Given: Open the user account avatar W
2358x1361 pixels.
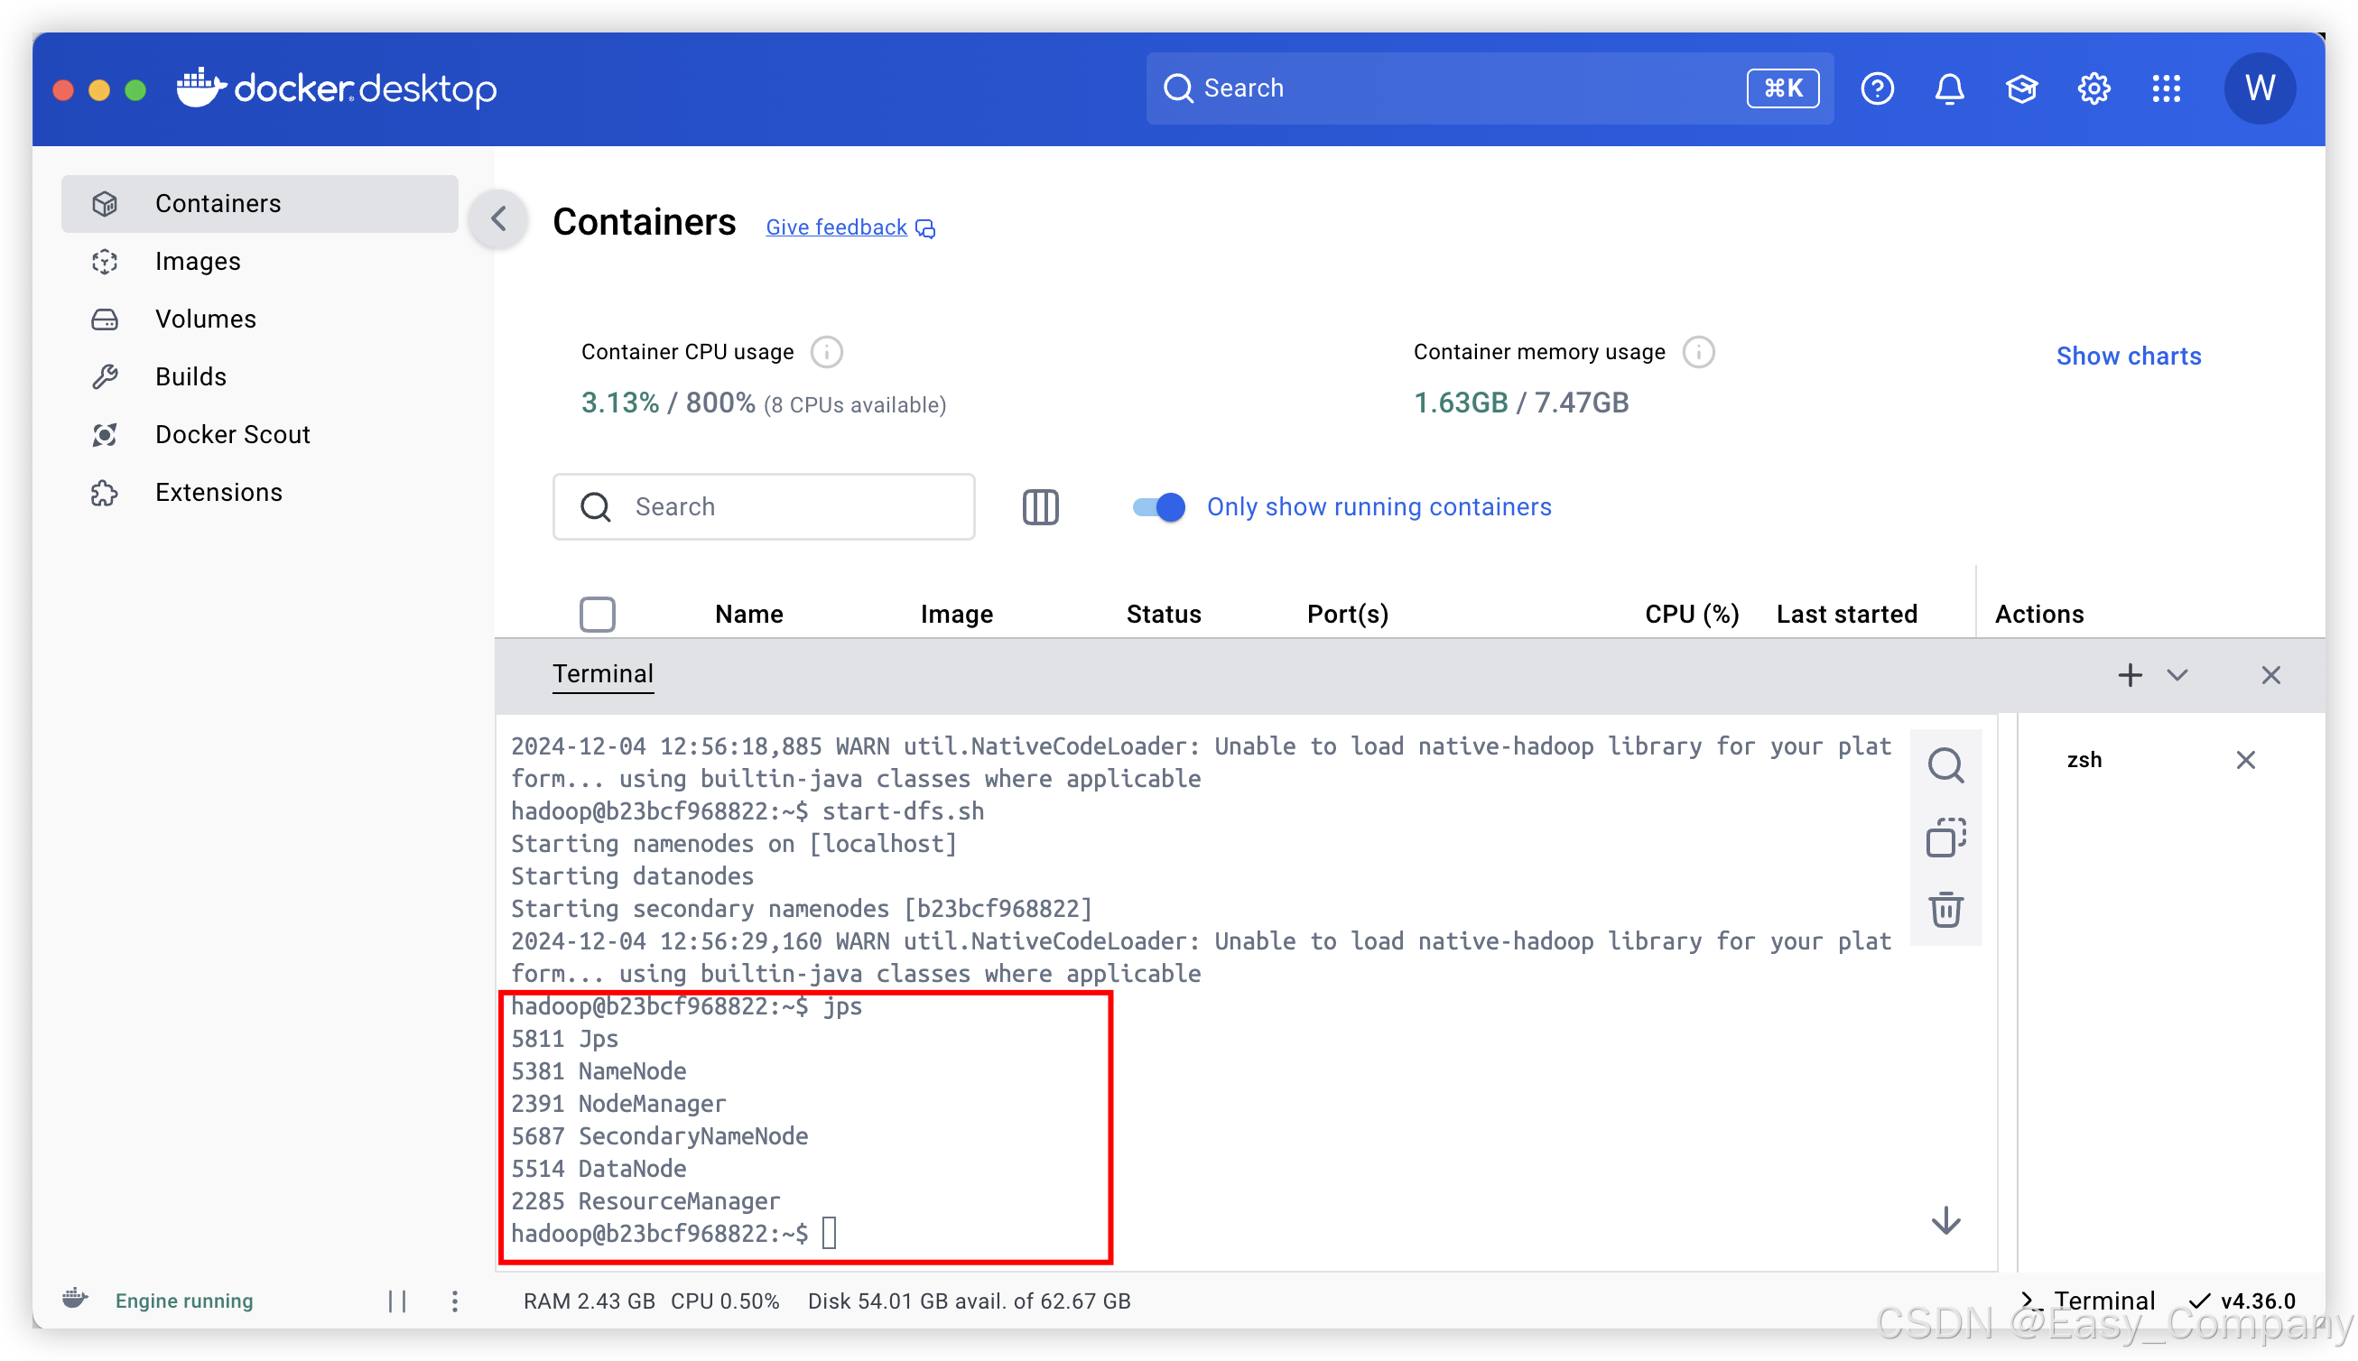Looking at the screenshot, I should pyautogui.click(x=2259, y=88).
